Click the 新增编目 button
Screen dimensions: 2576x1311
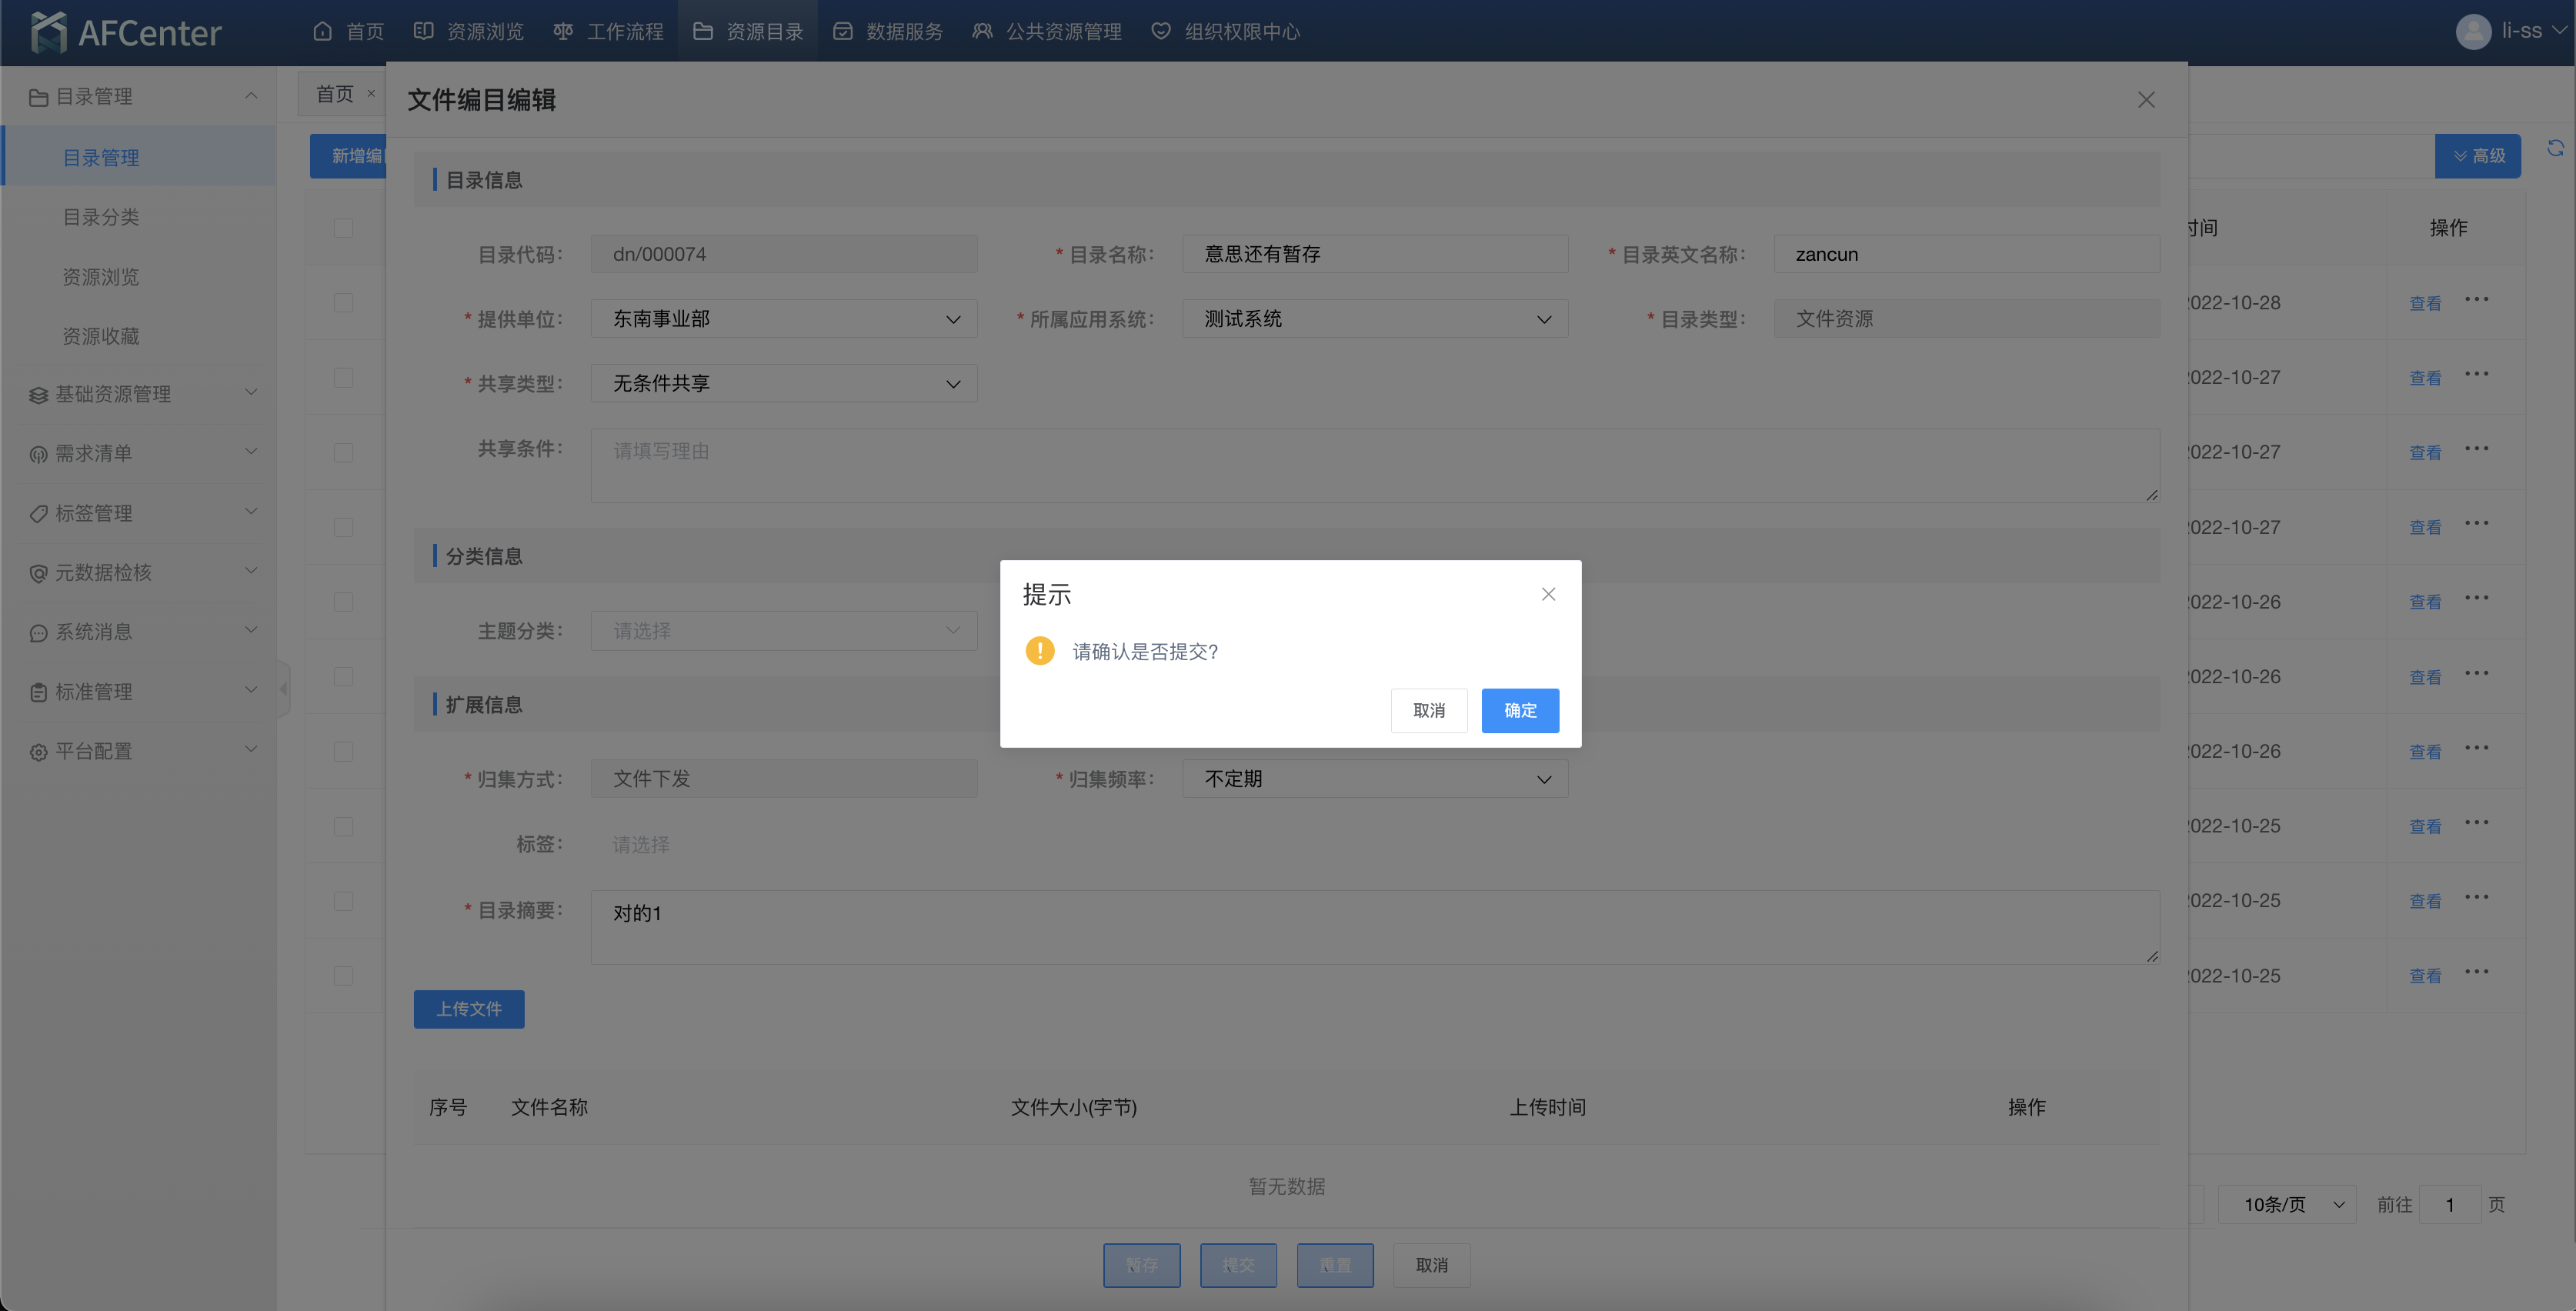click(348, 156)
